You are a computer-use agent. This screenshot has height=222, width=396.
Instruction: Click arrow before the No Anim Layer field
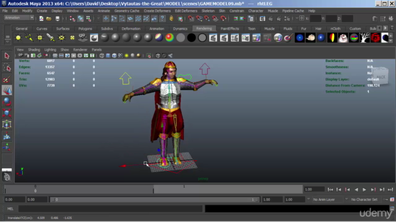(x=308, y=199)
